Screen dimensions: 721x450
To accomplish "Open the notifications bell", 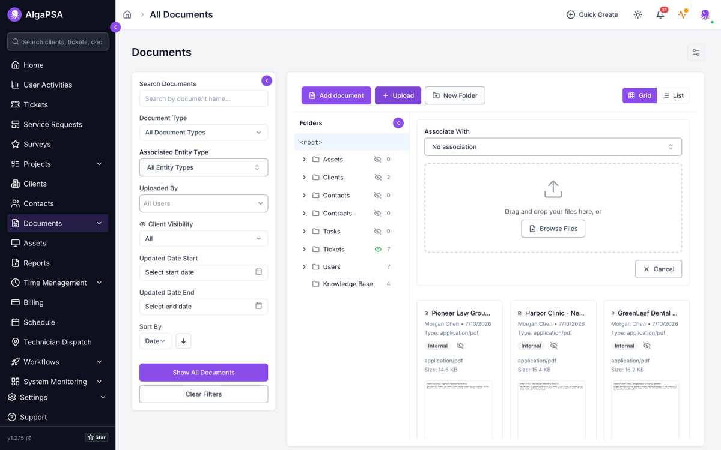I will point(660,14).
